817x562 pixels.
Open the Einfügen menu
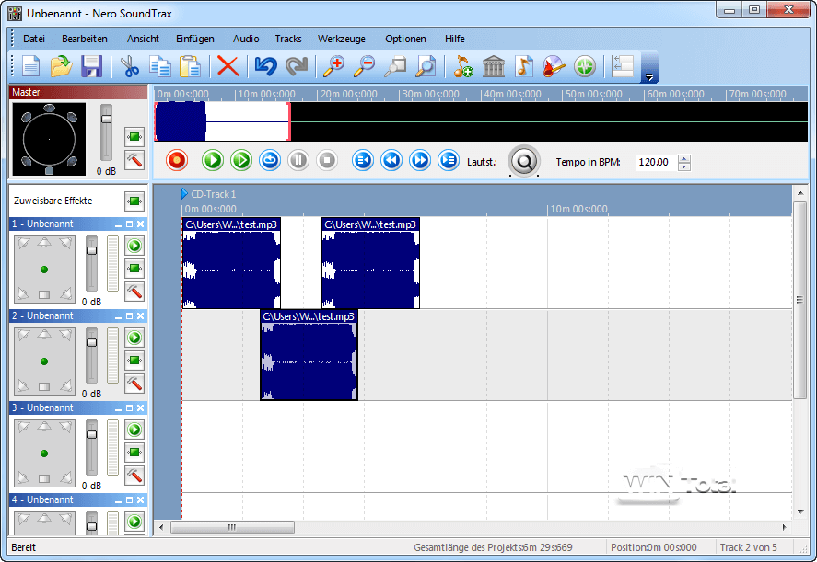(195, 39)
